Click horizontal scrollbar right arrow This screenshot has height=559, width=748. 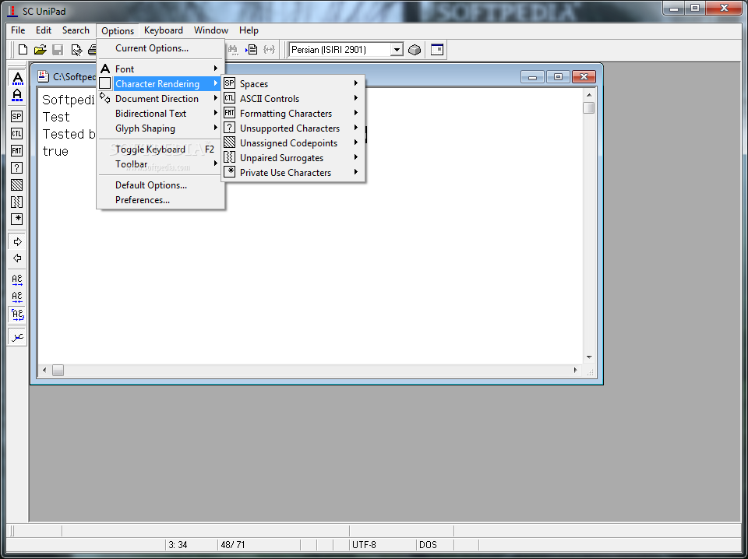(x=575, y=371)
